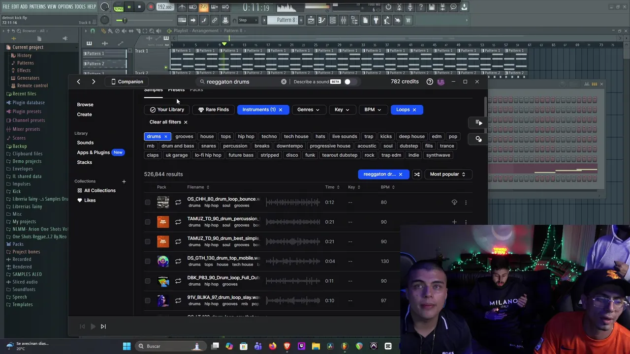Open the Genres dropdown
This screenshot has height=354, width=630.
click(309, 110)
